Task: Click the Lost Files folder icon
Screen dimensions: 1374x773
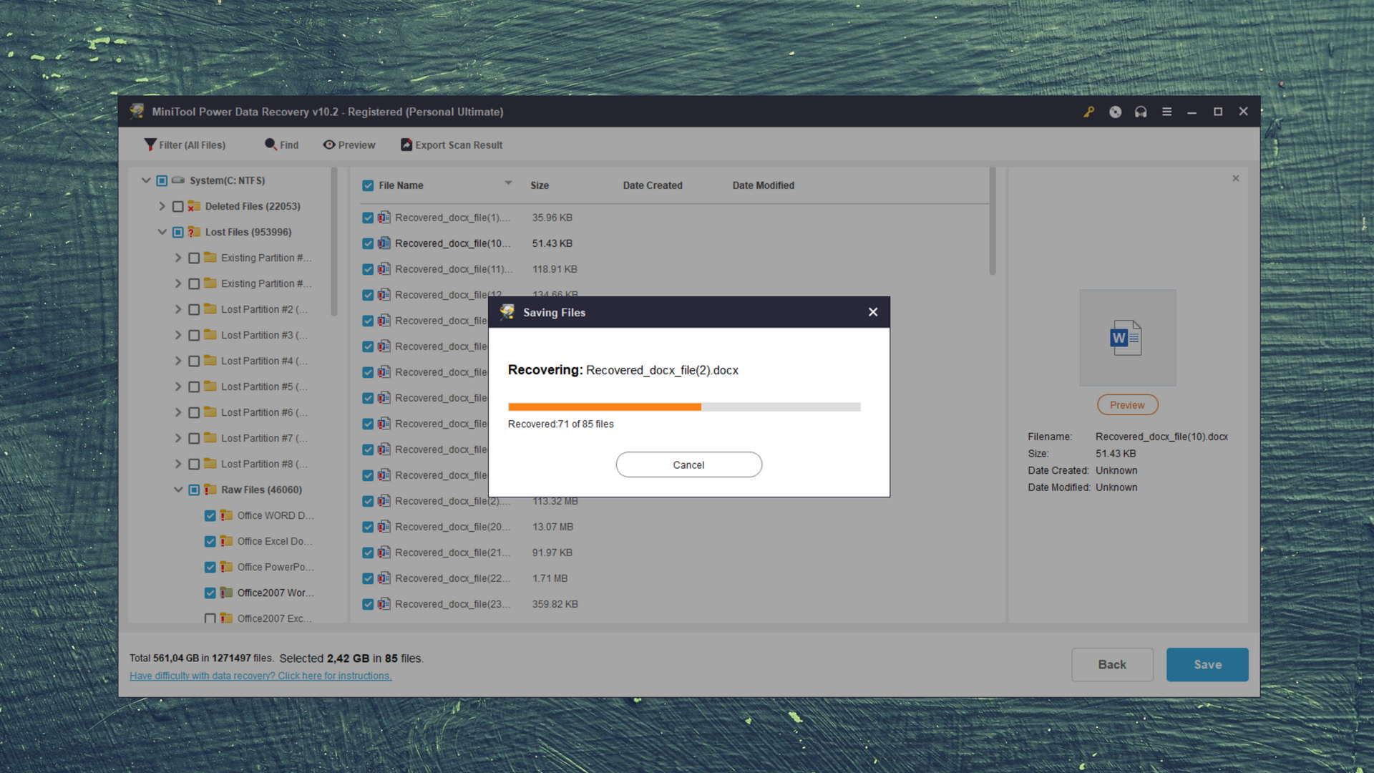Action: (194, 232)
